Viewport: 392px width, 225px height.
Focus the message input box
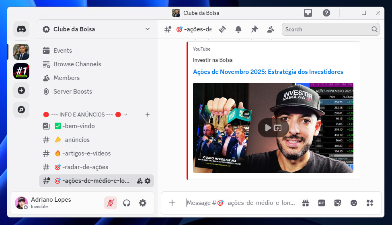[241, 203]
